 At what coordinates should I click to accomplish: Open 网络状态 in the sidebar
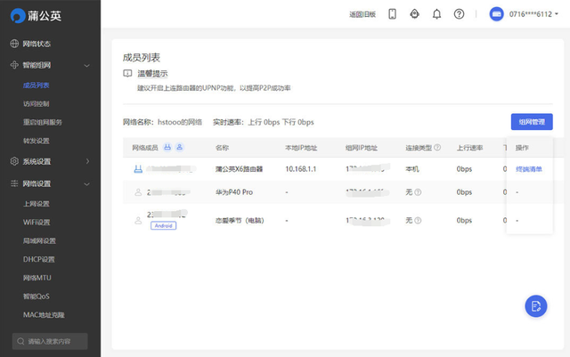(37, 44)
